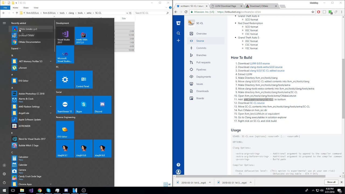This screenshot has width=345, height=194.
Task: Open Windows Start button on taskbar
Action: click(4, 190)
